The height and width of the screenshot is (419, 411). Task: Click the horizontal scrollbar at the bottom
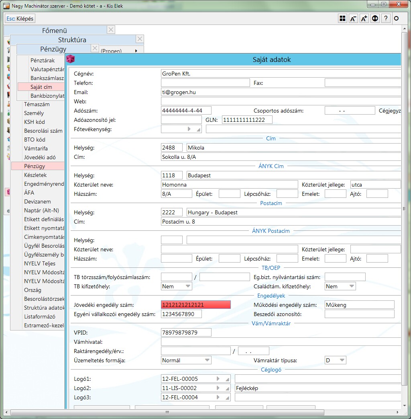pyautogui.click(x=167, y=413)
